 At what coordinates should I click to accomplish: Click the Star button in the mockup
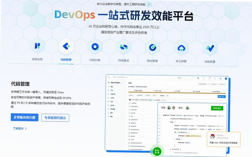[214, 84]
